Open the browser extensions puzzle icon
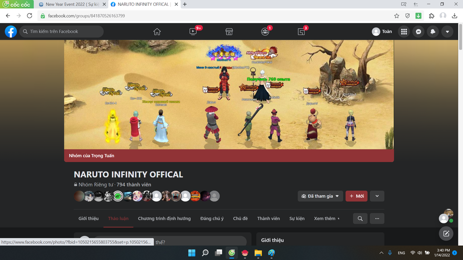 (x=431, y=16)
